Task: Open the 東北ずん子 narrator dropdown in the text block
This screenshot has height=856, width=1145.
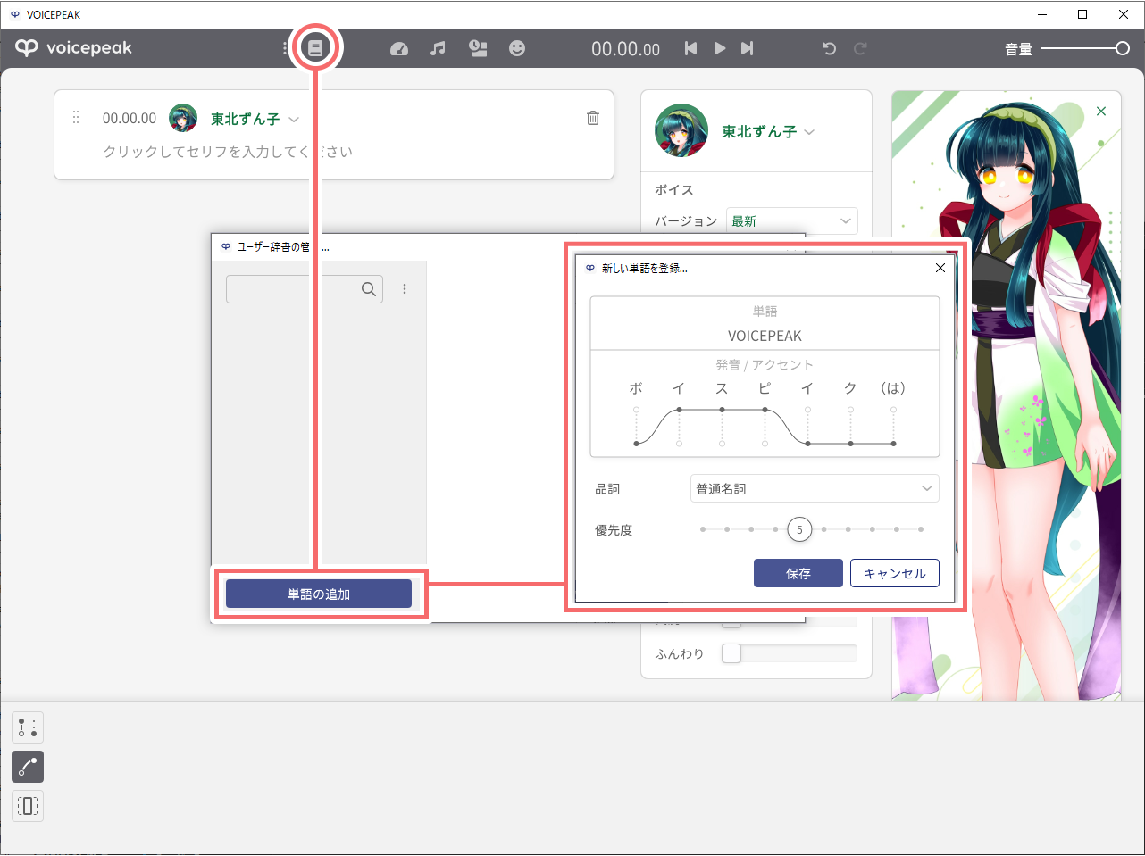Action: 255,119
